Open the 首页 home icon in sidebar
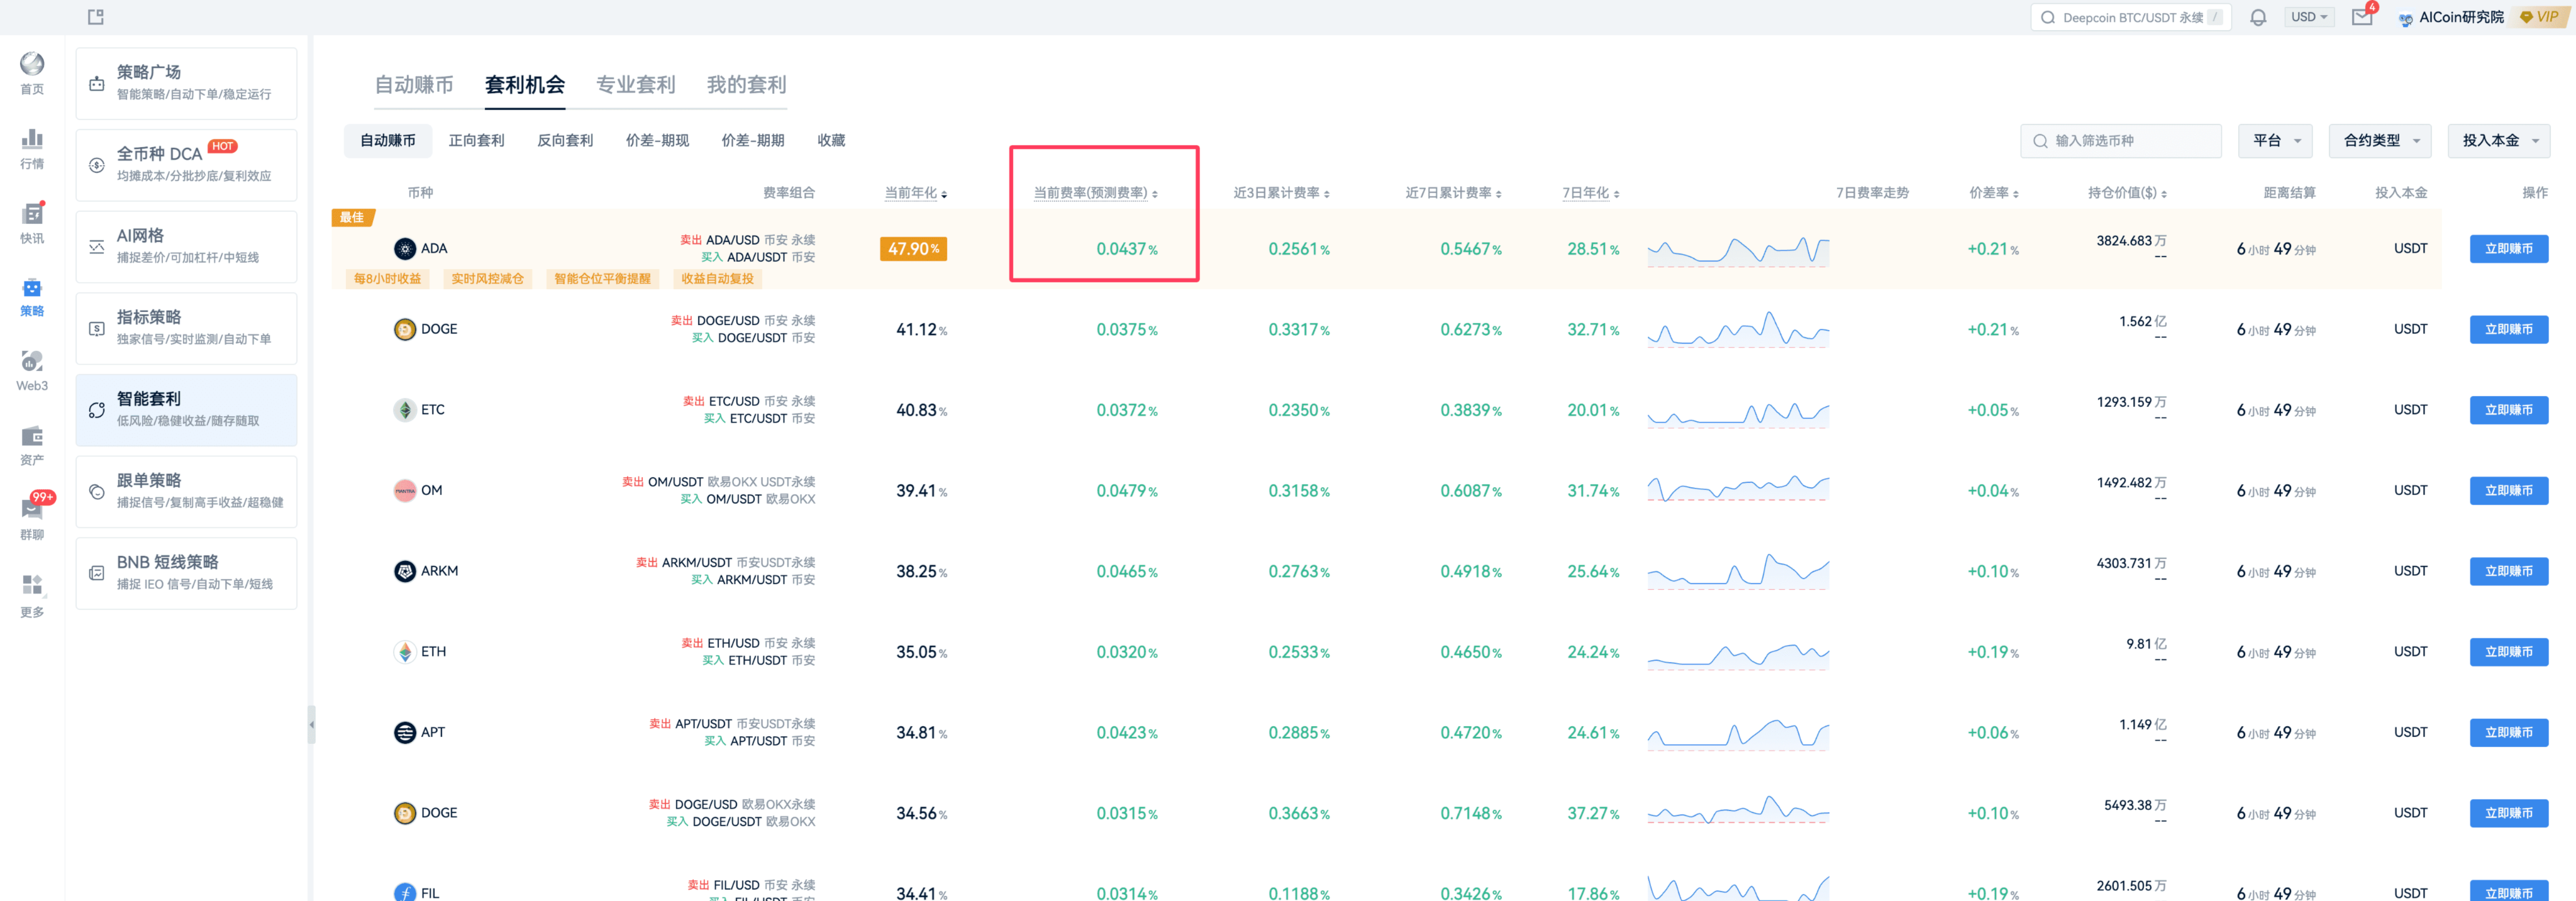2576x901 pixels. point(32,64)
